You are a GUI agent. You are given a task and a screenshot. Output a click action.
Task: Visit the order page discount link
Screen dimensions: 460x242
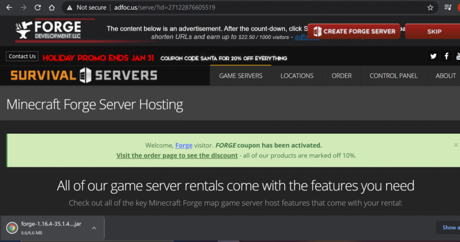point(177,156)
